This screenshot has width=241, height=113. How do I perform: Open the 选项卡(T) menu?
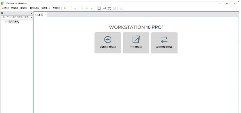[x=46, y=8]
